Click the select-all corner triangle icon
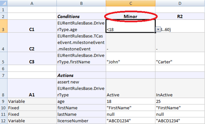 coord(4,3)
